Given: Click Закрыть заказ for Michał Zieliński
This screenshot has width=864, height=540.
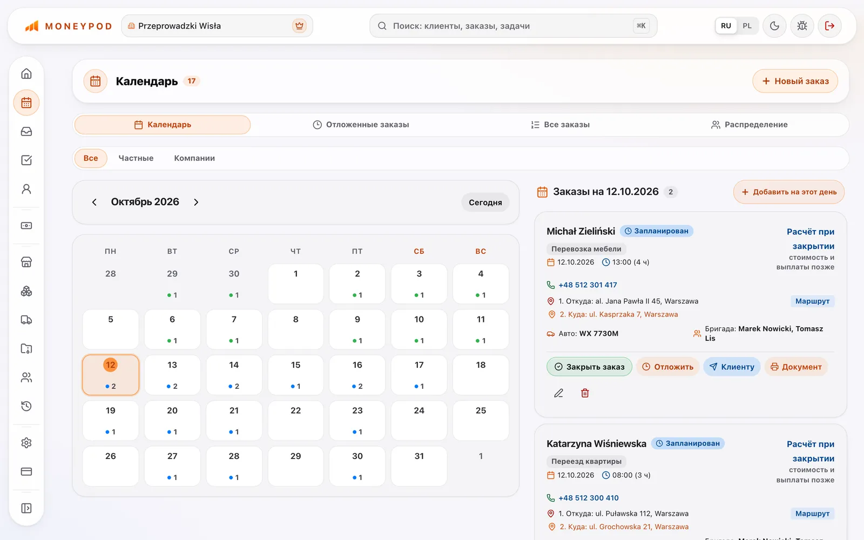Looking at the screenshot, I should point(589,367).
